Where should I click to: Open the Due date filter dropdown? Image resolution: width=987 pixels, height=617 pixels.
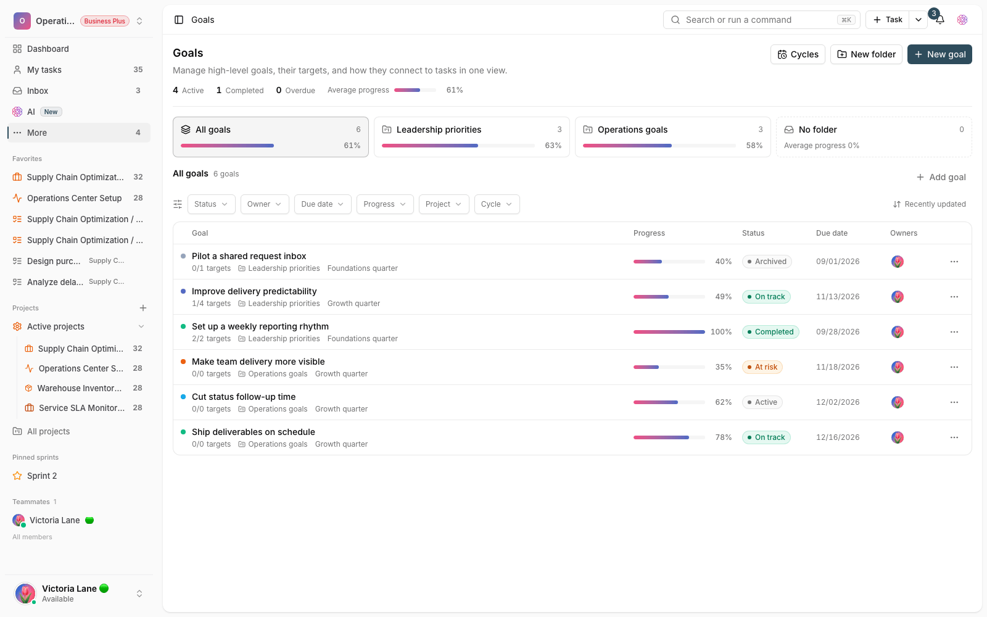tap(323, 204)
